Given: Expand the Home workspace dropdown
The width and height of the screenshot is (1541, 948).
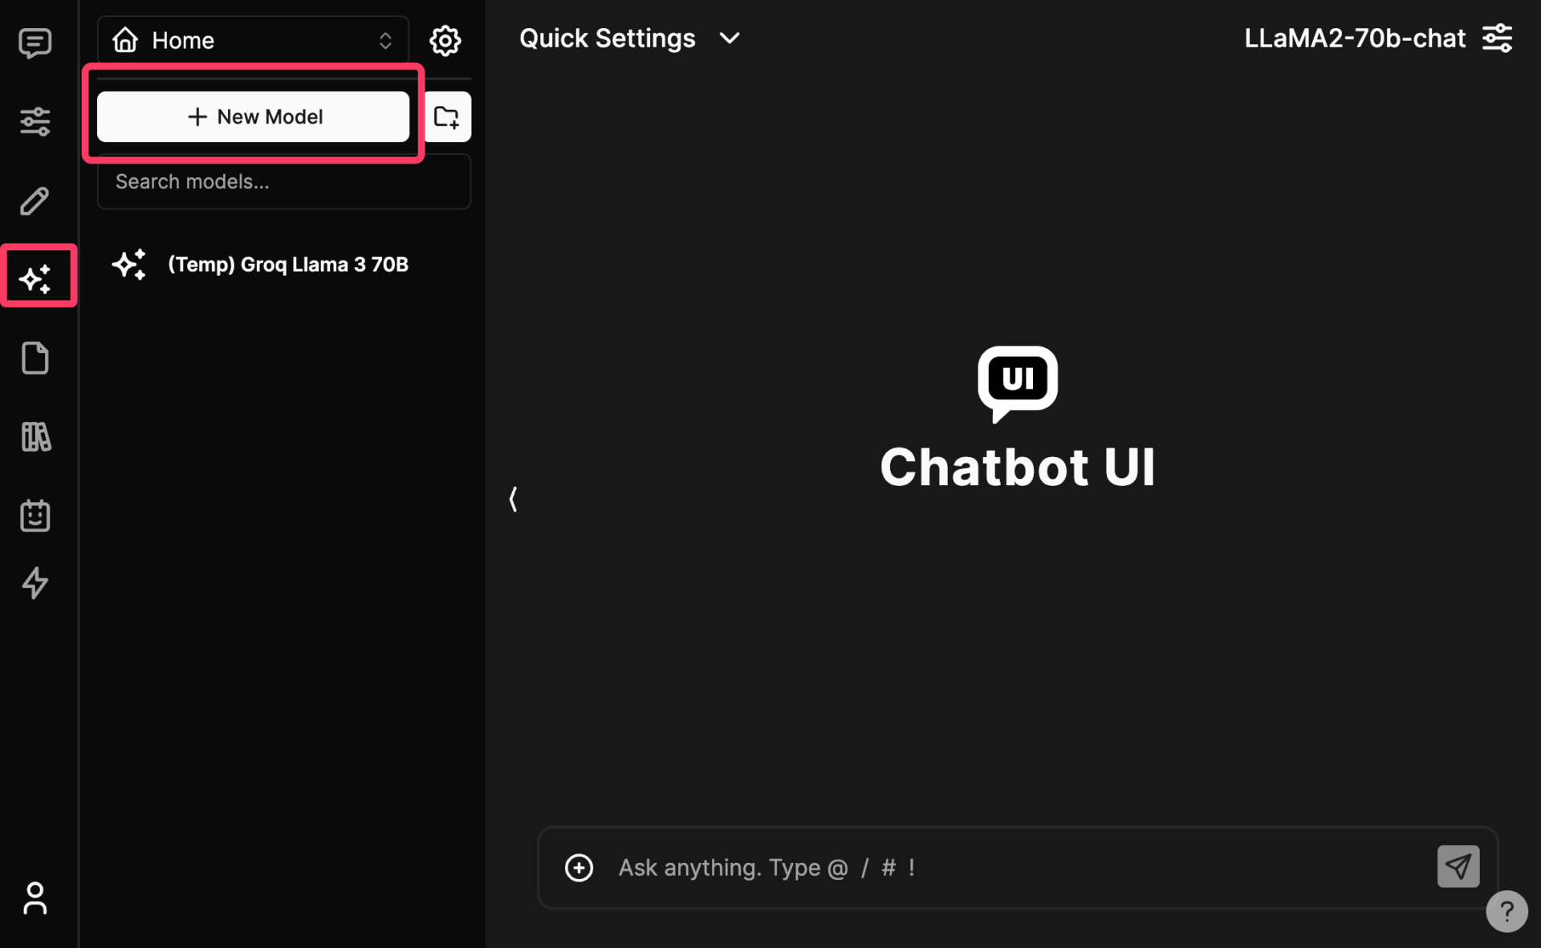Looking at the screenshot, I should click(253, 40).
